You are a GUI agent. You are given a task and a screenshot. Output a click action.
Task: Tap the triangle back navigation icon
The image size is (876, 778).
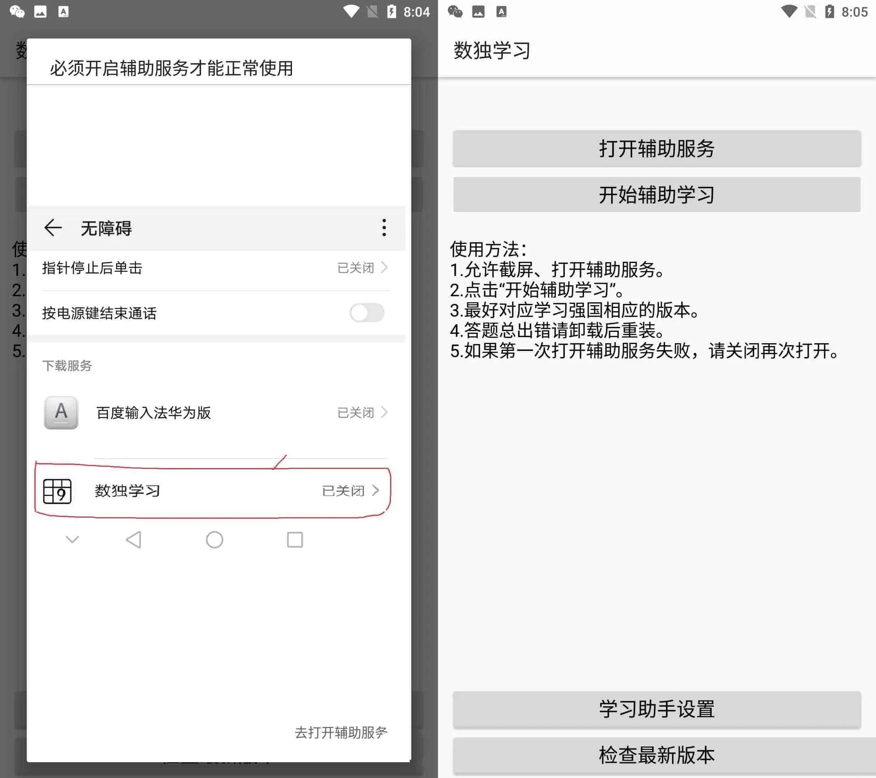point(134,540)
